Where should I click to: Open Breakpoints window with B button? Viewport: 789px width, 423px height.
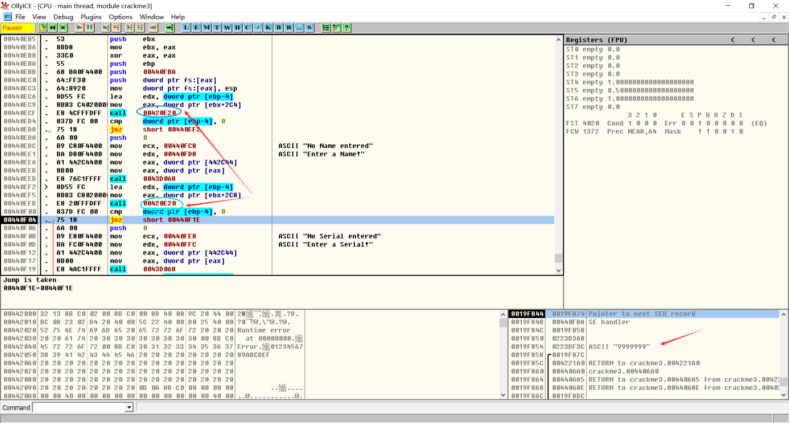tap(279, 28)
